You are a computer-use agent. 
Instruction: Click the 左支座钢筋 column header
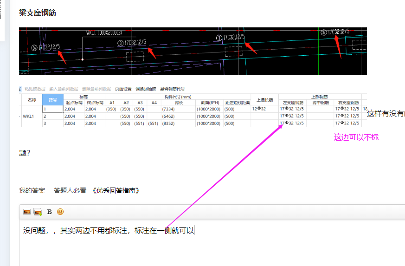(293, 103)
